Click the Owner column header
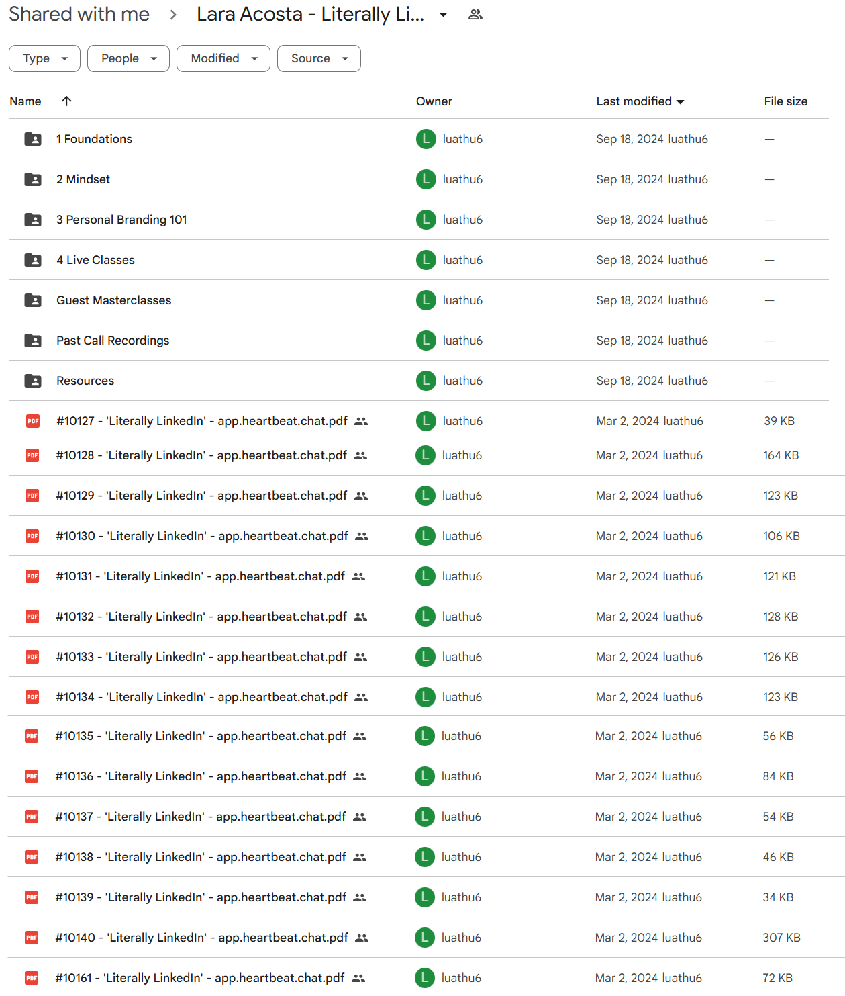 point(434,101)
